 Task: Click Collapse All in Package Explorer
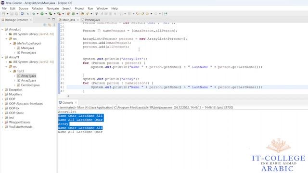click(45, 25)
